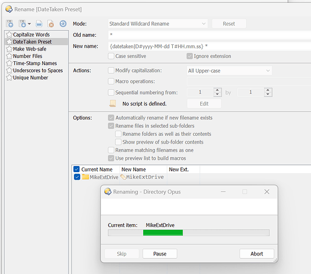Toggle Rename files in selected sub-folders
The image size is (311, 274).
pyautogui.click(x=111, y=126)
